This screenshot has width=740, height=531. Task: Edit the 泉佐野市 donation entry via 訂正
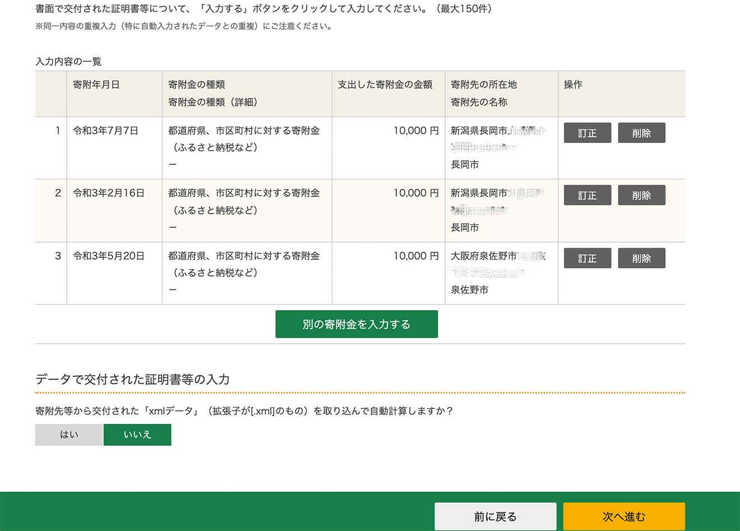coord(587,258)
